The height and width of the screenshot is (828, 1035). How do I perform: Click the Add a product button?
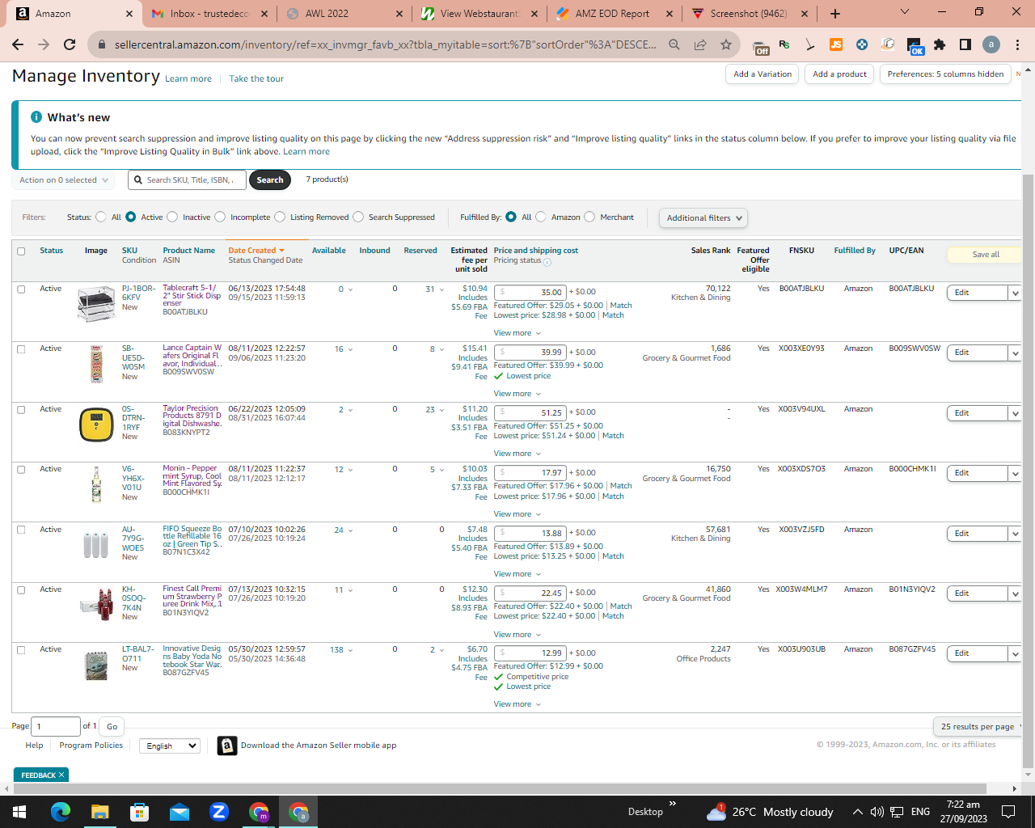(839, 74)
